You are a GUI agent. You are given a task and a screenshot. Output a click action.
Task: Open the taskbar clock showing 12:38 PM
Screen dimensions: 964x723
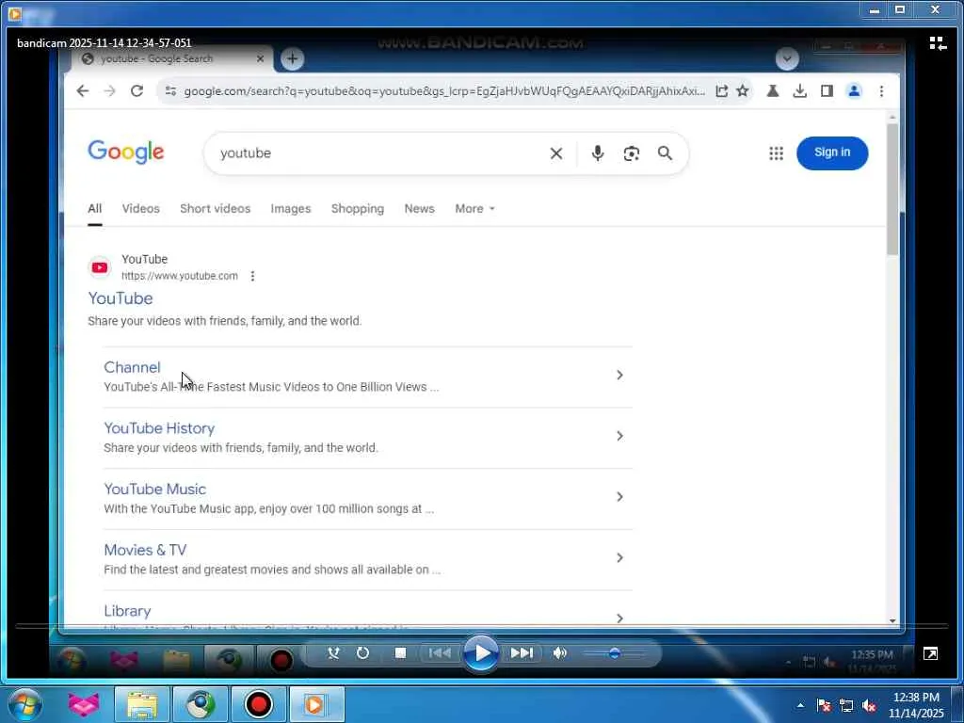coord(916,705)
